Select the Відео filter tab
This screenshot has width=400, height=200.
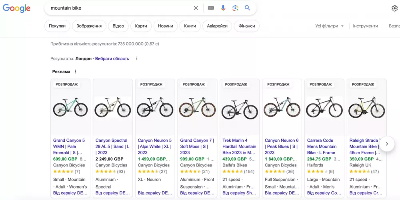coord(118,26)
